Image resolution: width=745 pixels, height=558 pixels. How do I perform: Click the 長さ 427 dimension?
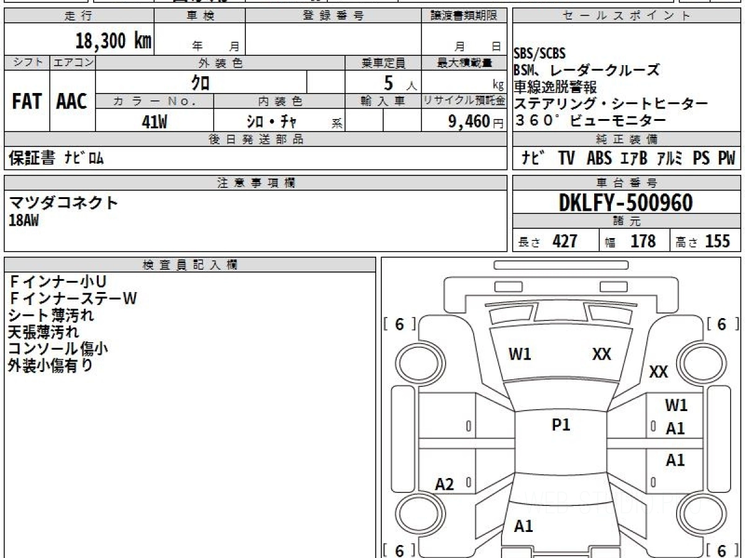(548, 241)
